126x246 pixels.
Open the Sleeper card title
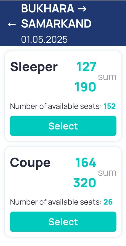point(34,67)
